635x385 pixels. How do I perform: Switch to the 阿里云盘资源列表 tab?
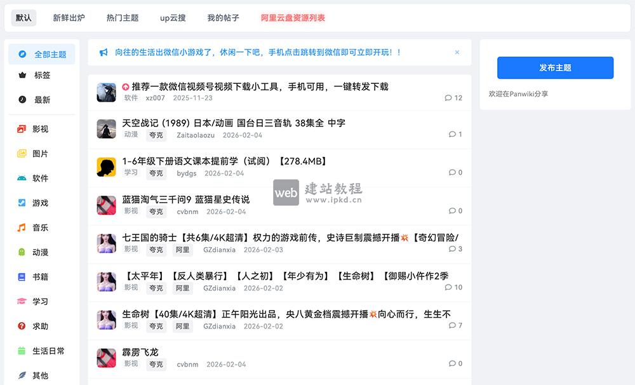point(293,18)
